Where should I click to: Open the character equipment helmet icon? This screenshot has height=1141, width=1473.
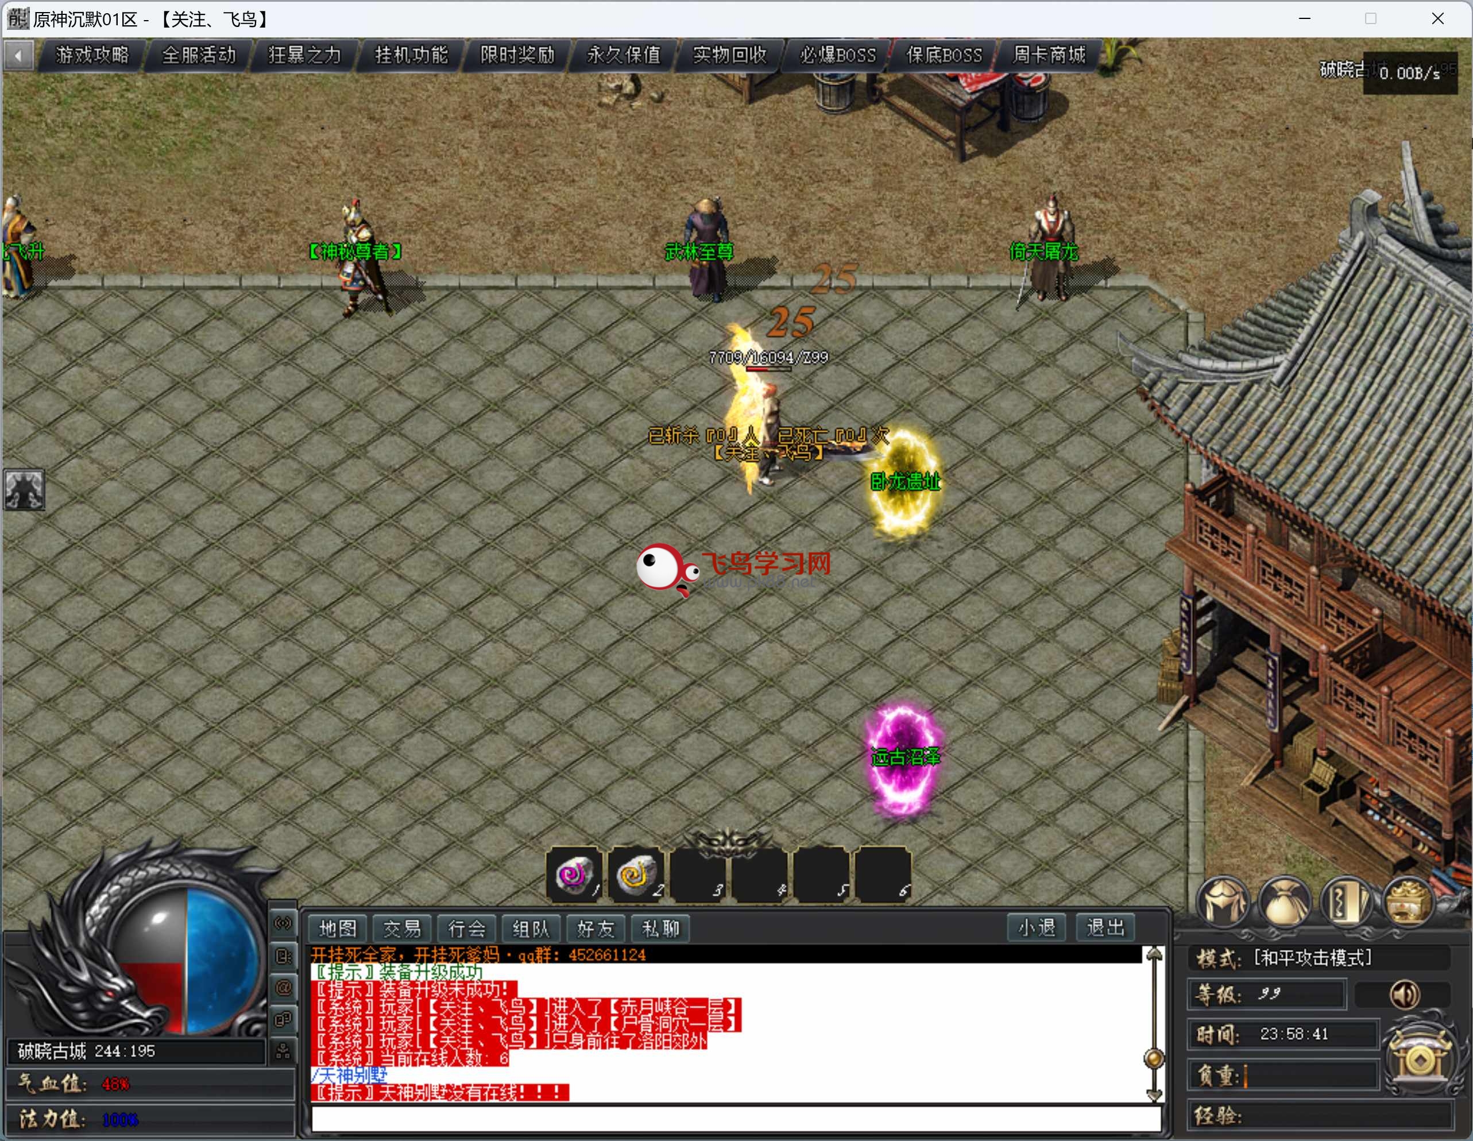click(x=1222, y=902)
